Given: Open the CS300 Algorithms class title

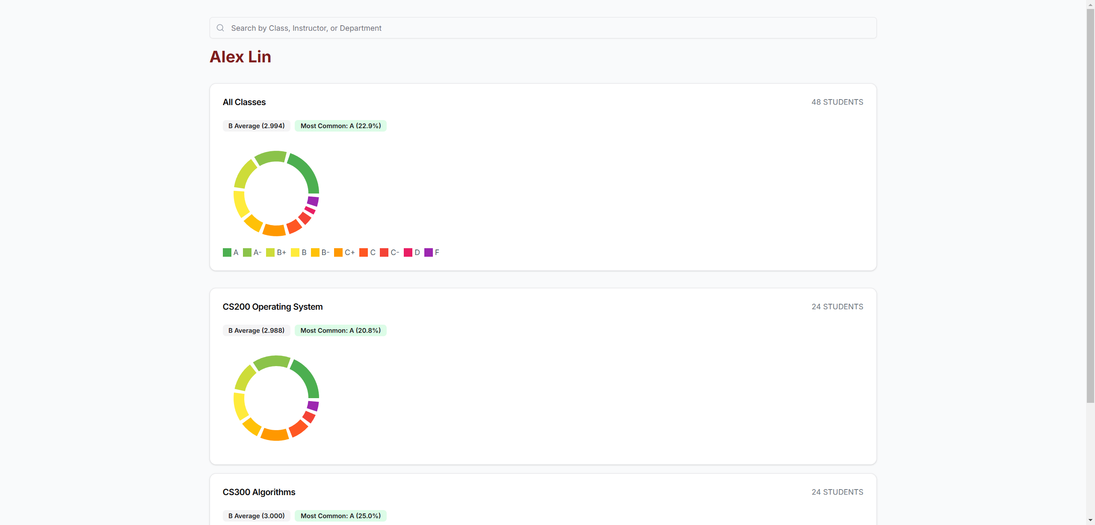Looking at the screenshot, I should coord(259,492).
